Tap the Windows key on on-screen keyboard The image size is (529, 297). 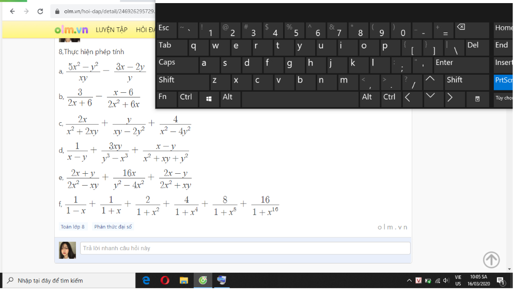(x=209, y=99)
